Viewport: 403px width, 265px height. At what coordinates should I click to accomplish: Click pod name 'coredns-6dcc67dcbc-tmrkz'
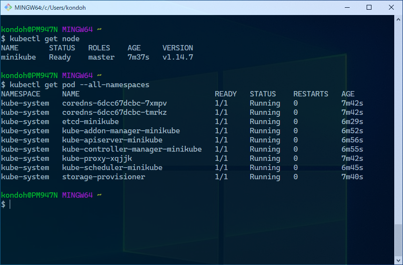coord(114,112)
